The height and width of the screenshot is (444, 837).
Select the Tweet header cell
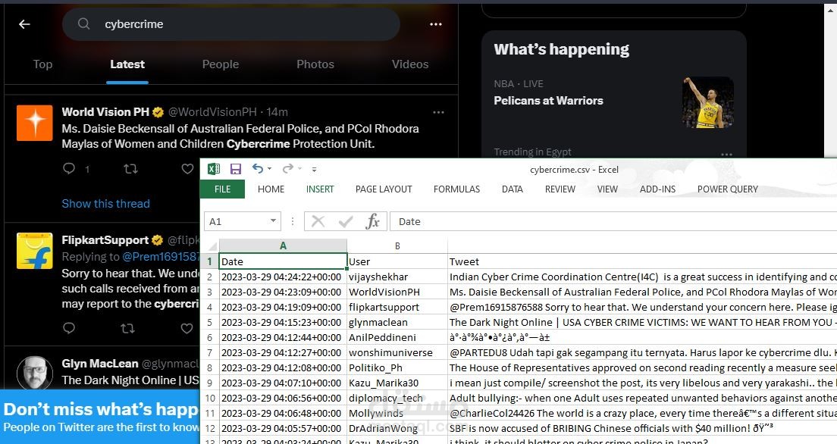(x=642, y=261)
